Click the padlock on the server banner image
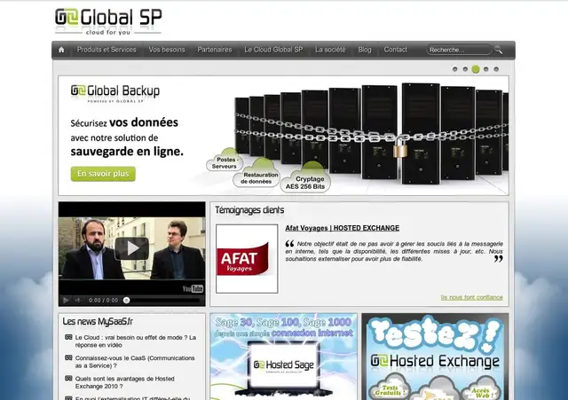The image size is (568, 400). point(400,148)
